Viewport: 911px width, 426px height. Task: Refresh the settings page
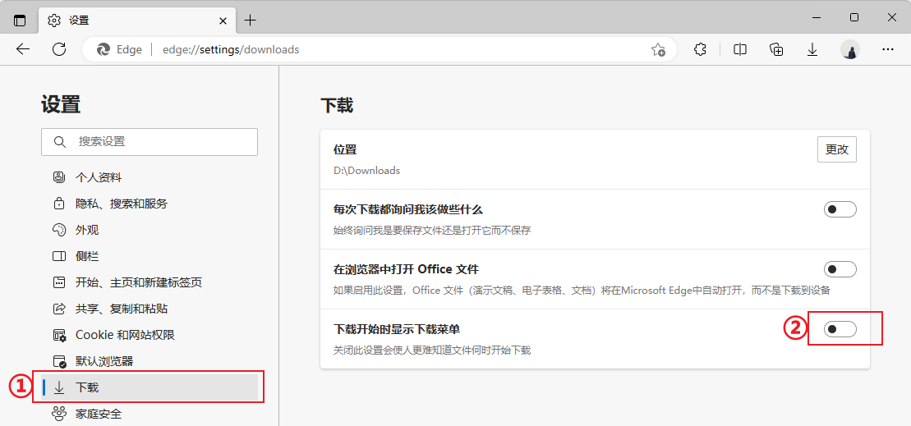click(x=59, y=49)
